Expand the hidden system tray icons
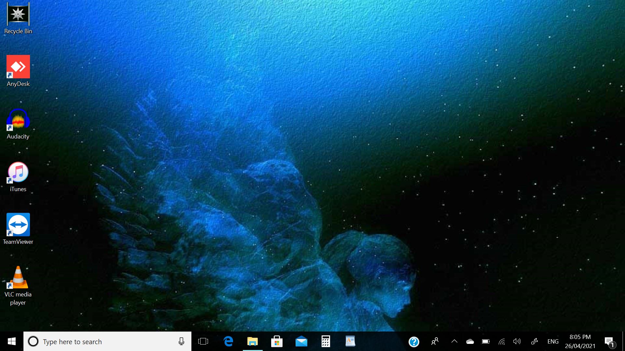 [454, 342]
